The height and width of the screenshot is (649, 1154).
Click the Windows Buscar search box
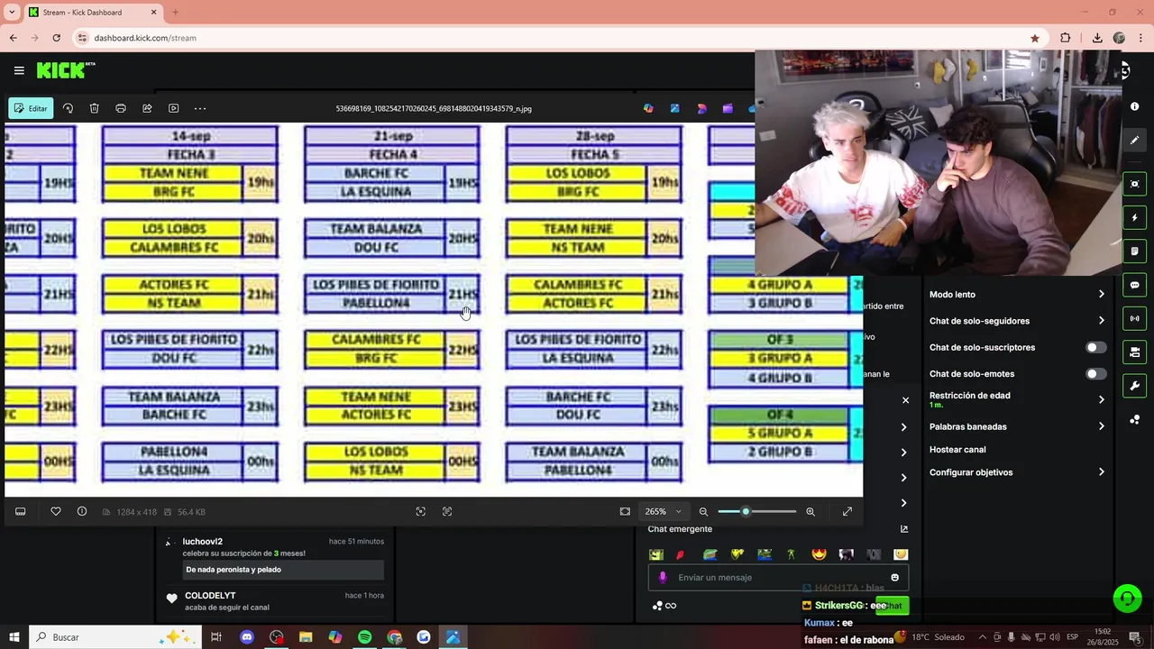coord(114,637)
